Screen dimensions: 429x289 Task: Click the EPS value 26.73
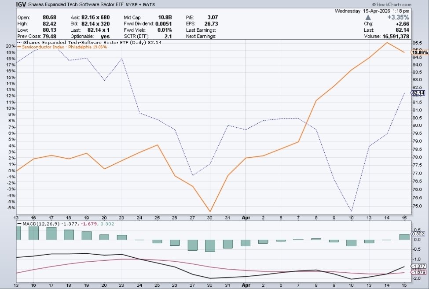pos(211,23)
